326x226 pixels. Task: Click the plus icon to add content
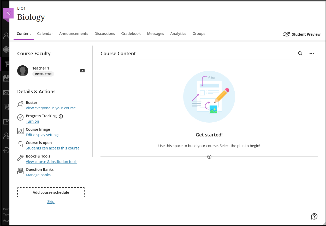coord(209,157)
